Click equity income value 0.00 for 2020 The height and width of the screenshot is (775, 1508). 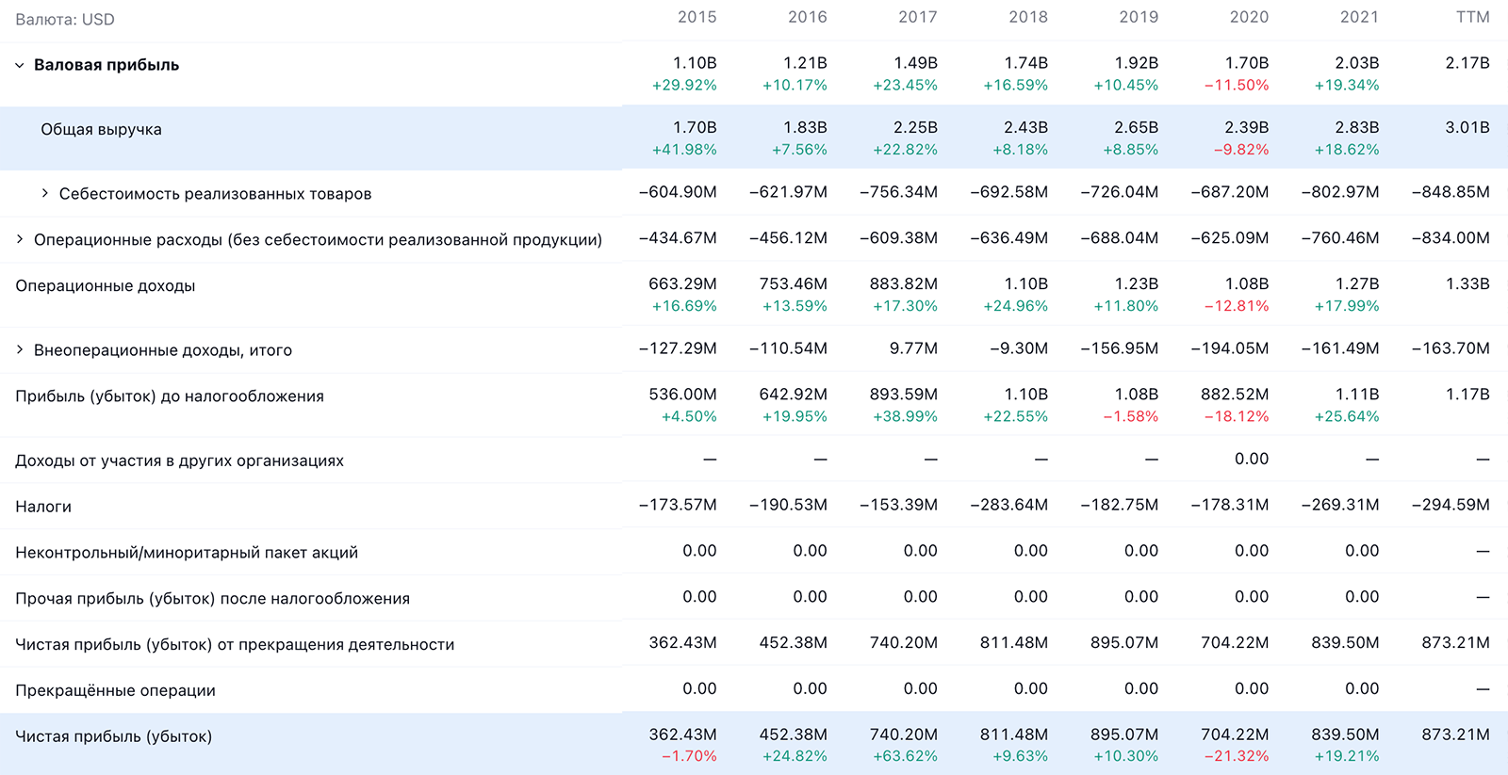[x=1252, y=459]
